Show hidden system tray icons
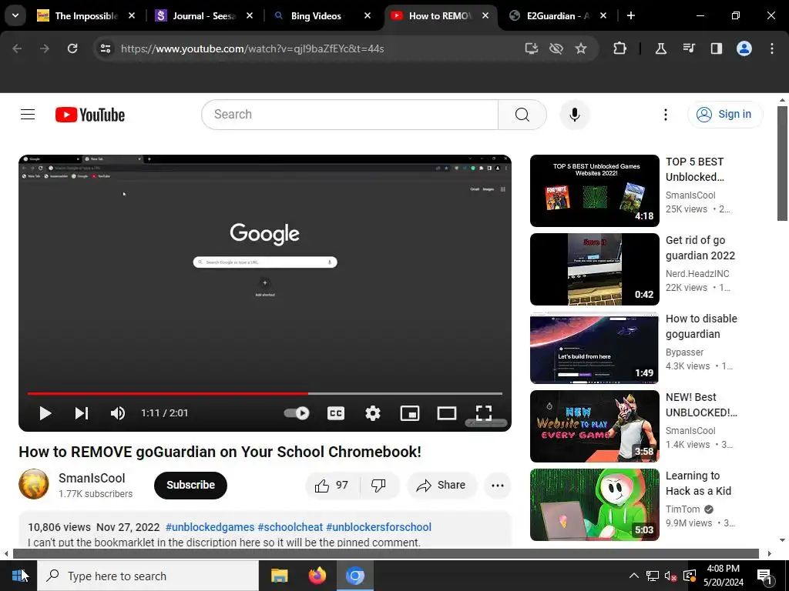Screen dimensions: 789x591 [x=633, y=576]
